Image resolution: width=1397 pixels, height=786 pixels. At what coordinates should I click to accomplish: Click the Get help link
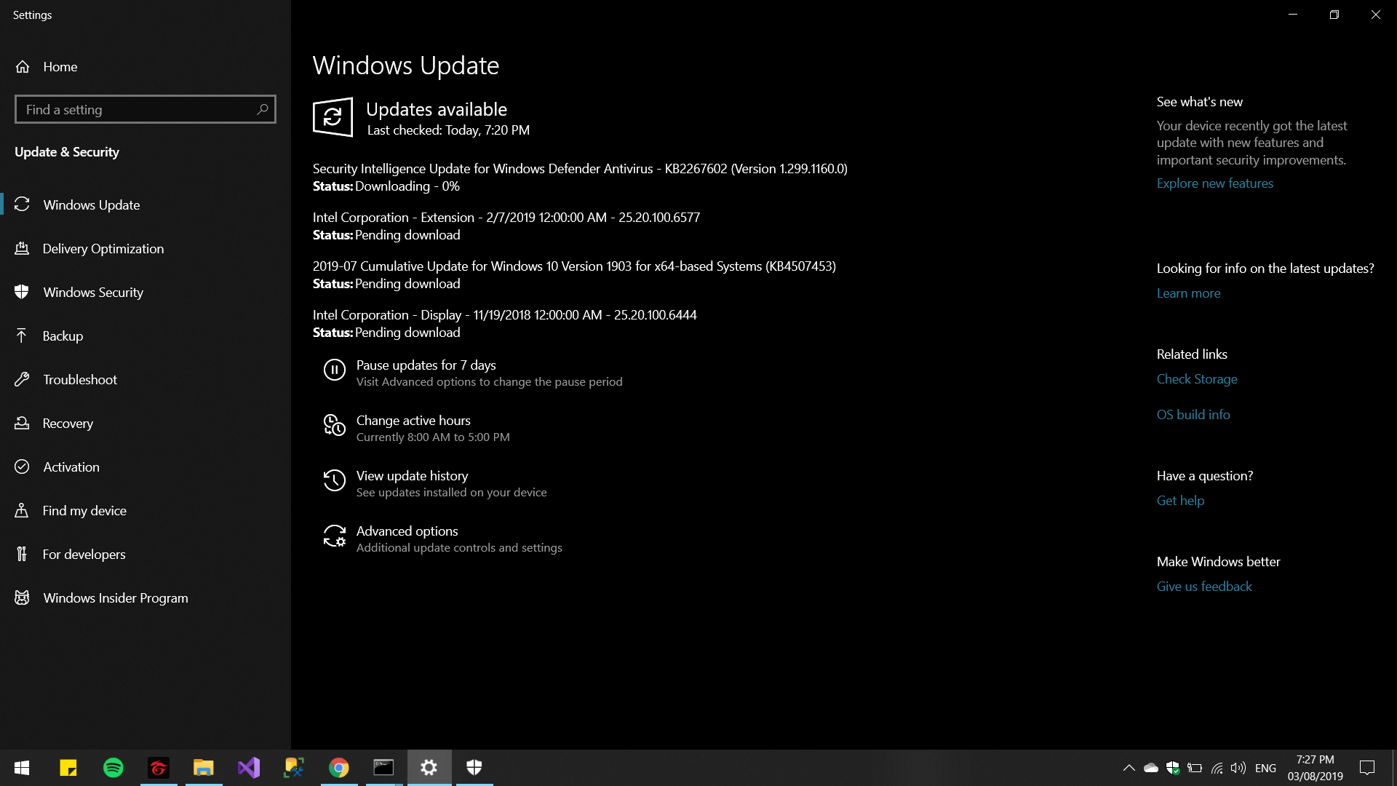point(1180,500)
